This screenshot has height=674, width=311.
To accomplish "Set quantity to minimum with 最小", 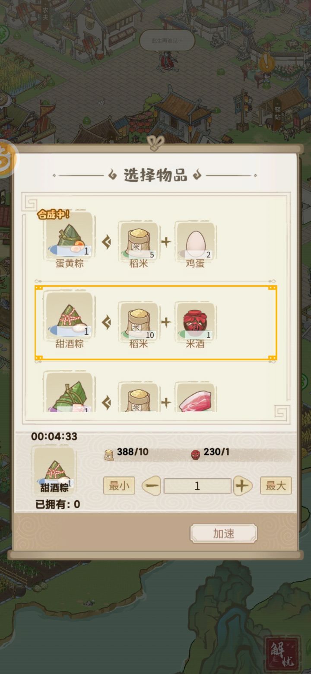I will pyautogui.click(x=119, y=486).
